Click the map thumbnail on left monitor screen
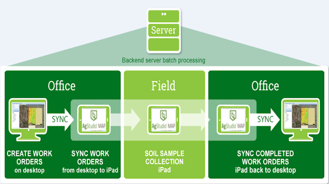The width and height of the screenshot is (329, 184). pos(32,116)
